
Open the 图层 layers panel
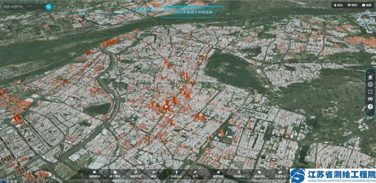pyautogui.click(x=353, y=5)
